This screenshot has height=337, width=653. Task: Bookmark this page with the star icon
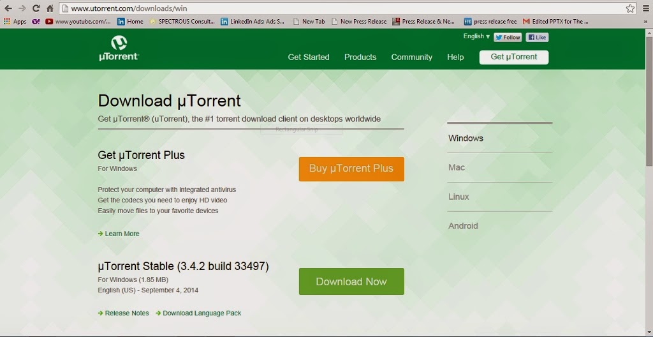(630, 8)
